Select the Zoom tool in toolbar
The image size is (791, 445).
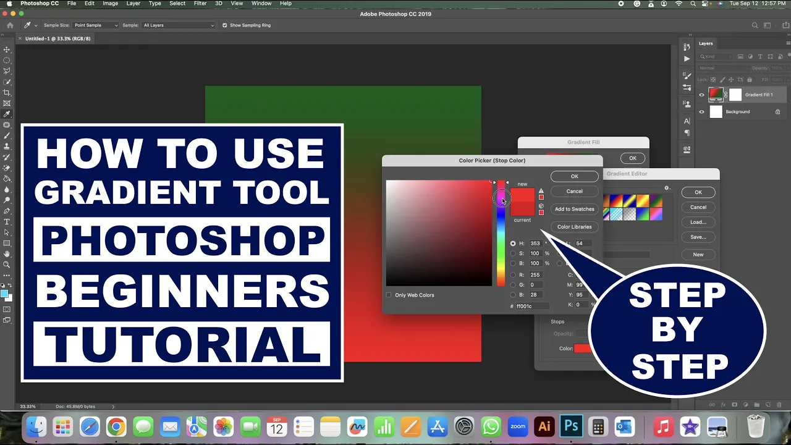[7, 265]
